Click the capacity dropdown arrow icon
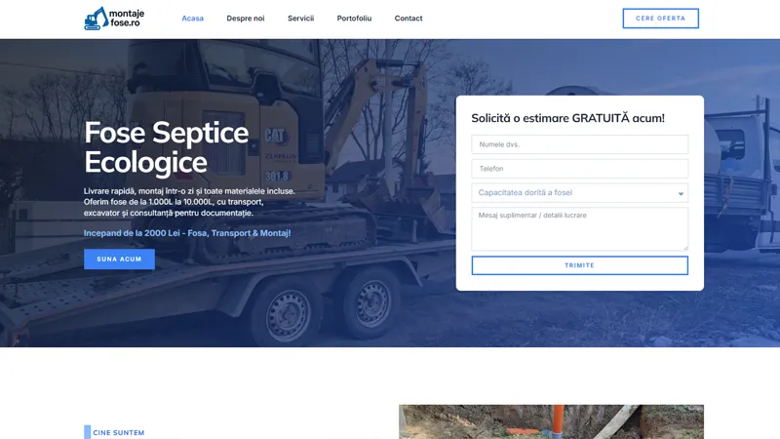 (681, 194)
